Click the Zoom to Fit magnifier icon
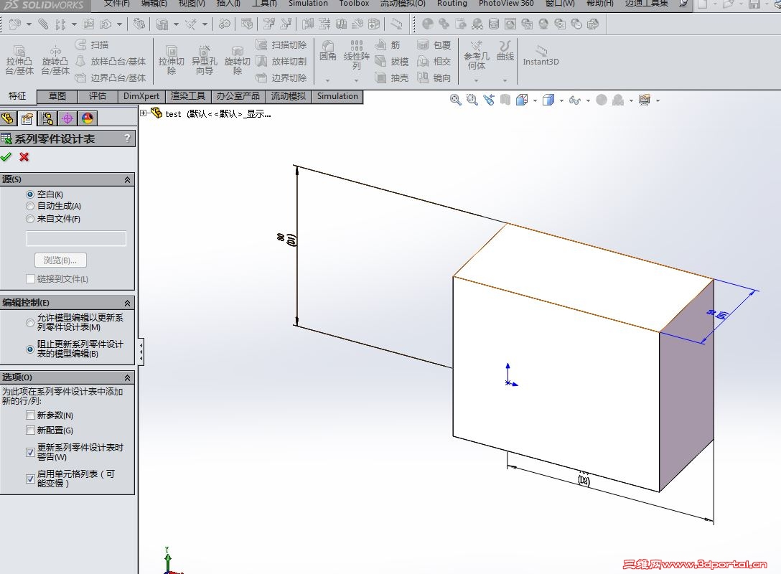 (455, 100)
